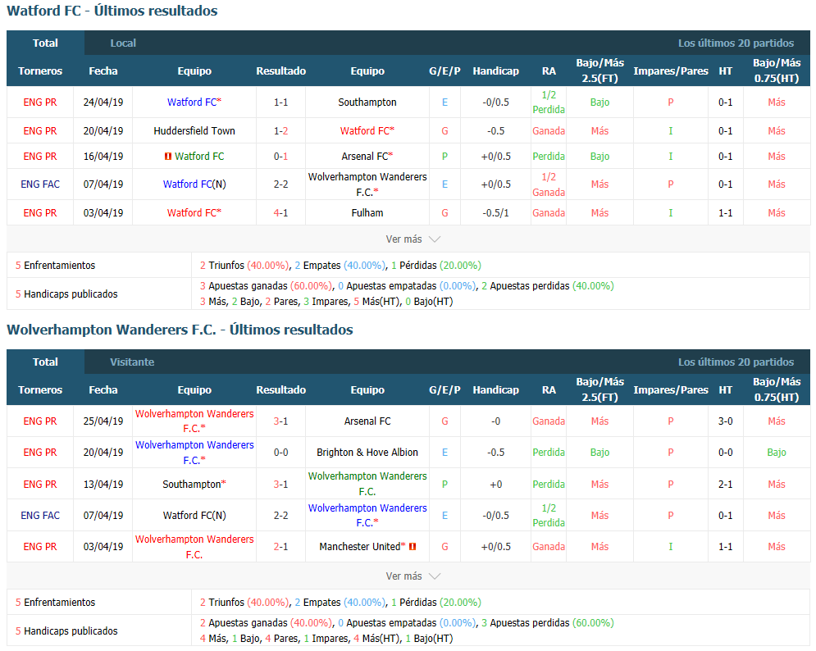The image size is (816, 651).
Task: Click the 'Watford FC - Últimos resultados' heading
Action: point(112,11)
